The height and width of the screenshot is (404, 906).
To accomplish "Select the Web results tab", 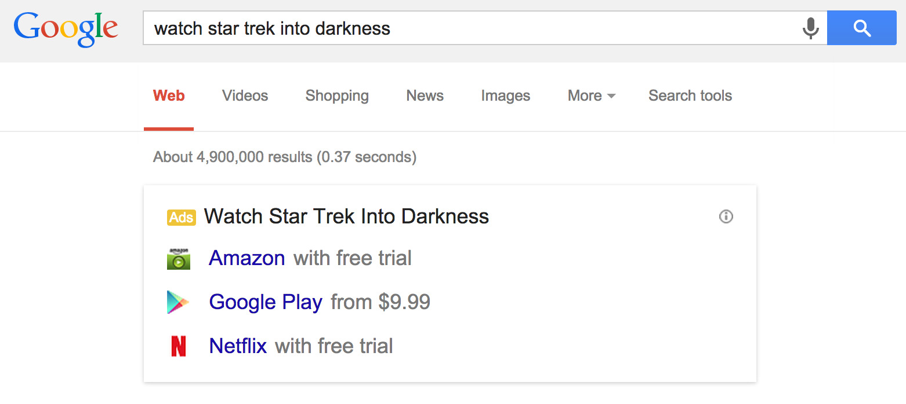I will tap(168, 96).
